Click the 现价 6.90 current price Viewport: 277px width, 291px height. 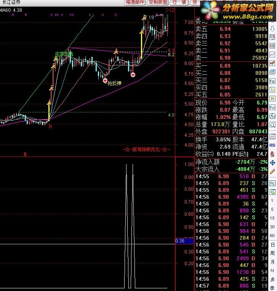pyautogui.click(x=225, y=103)
